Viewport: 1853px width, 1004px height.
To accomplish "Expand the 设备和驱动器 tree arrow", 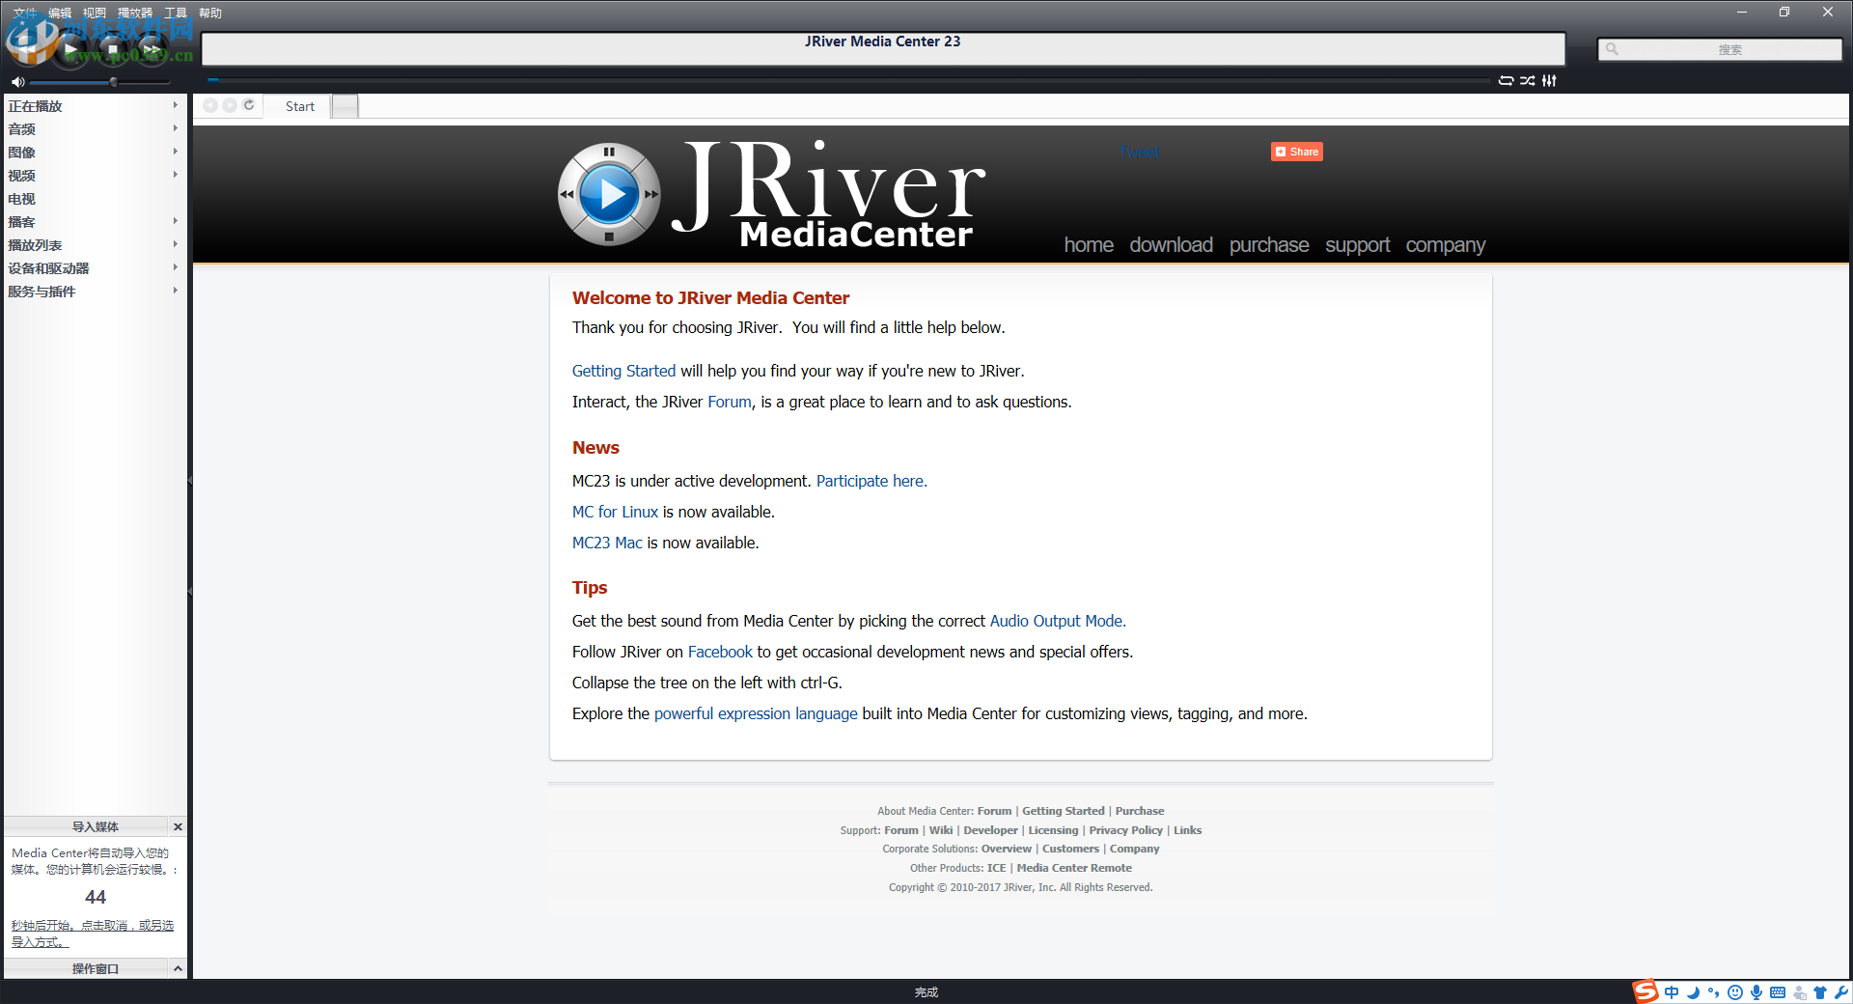I will [x=175, y=267].
